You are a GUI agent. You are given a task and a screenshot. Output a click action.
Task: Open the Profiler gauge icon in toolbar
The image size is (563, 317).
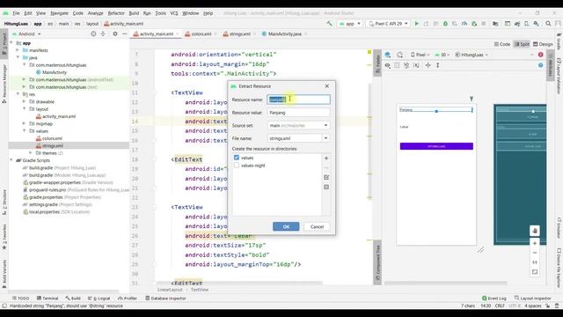tap(464, 24)
